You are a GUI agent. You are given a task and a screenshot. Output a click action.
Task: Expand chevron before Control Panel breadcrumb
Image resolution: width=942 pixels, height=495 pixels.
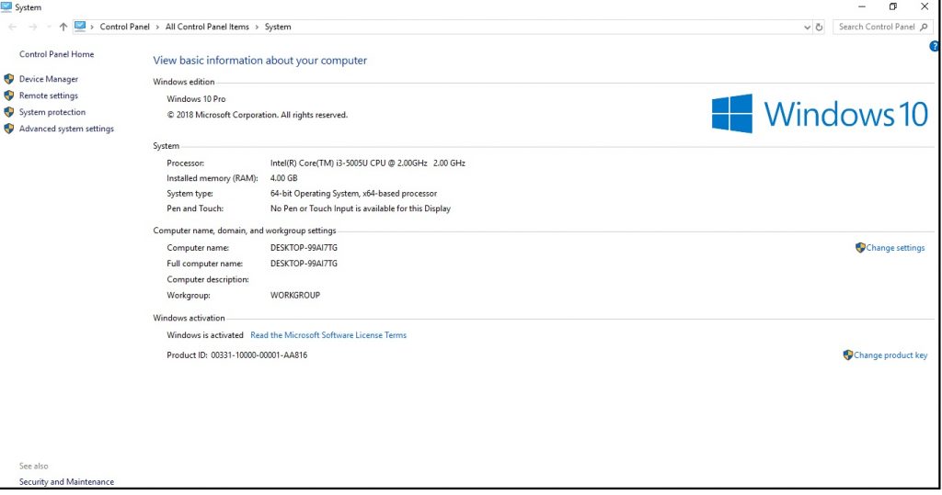point(92,27)
